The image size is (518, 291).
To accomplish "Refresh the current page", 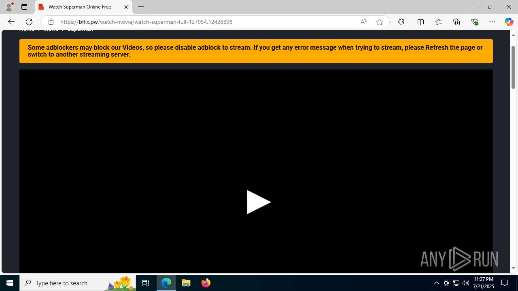I will [x=29, y=22].
